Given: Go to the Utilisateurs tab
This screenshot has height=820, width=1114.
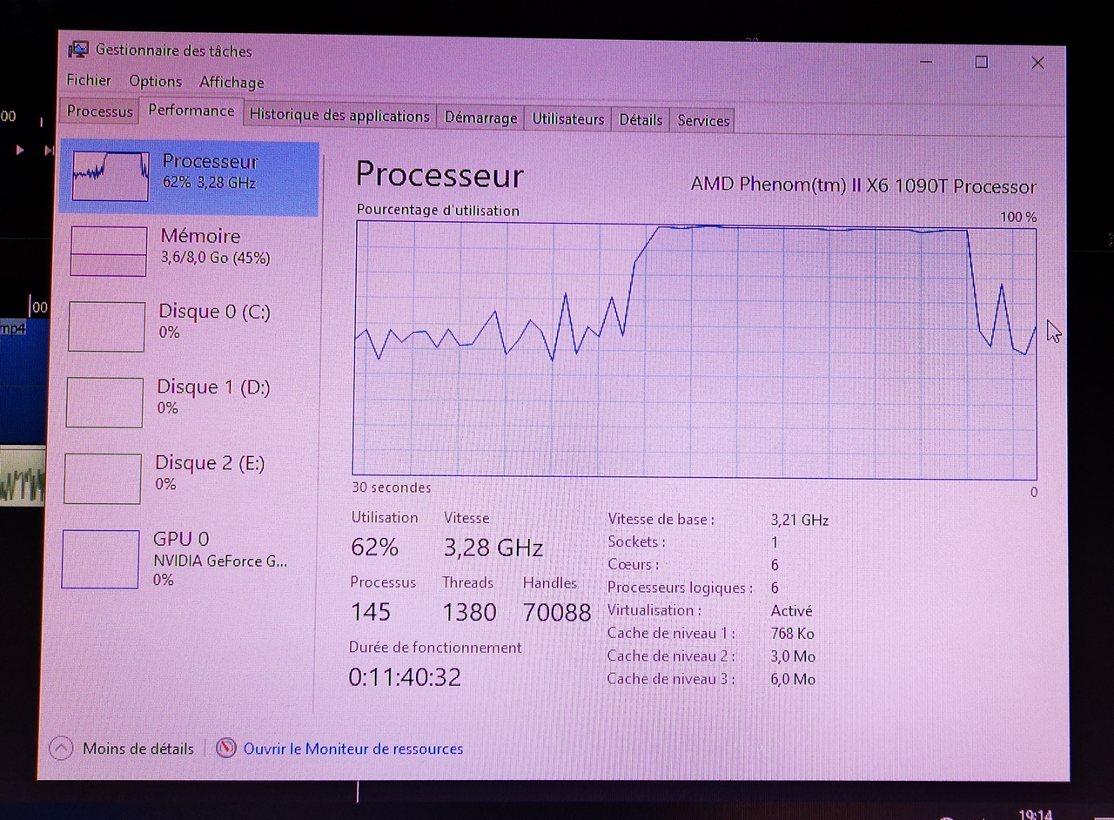Looking at the screenshot, I should click(567, 119).
